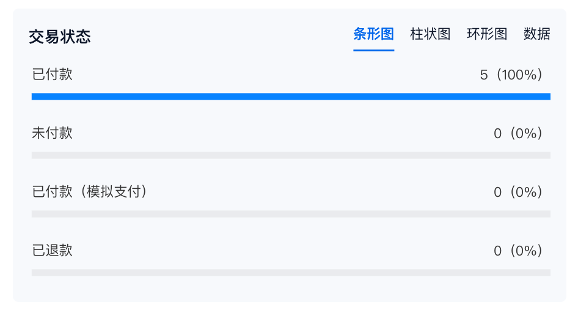Click the 0（0%）value for 已退款
The image size is (578, 313).
coord(518,251)
